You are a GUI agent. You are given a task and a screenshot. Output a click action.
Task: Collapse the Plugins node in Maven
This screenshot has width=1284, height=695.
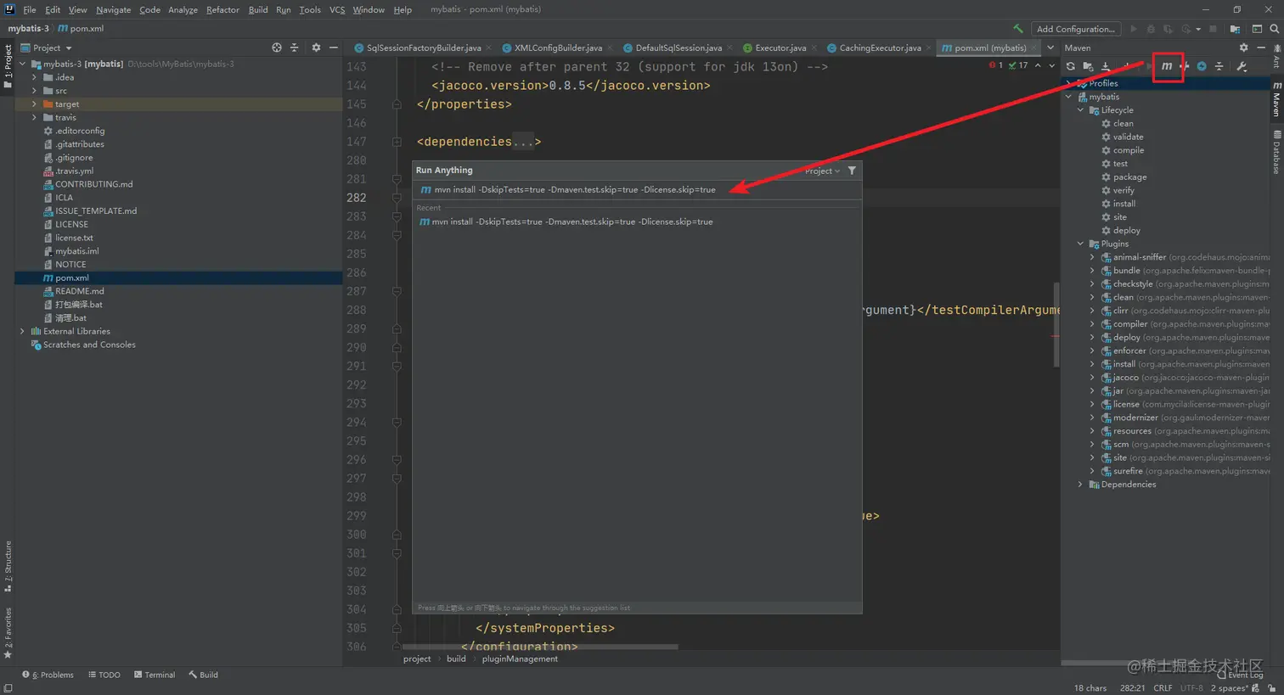(1081, 244)
